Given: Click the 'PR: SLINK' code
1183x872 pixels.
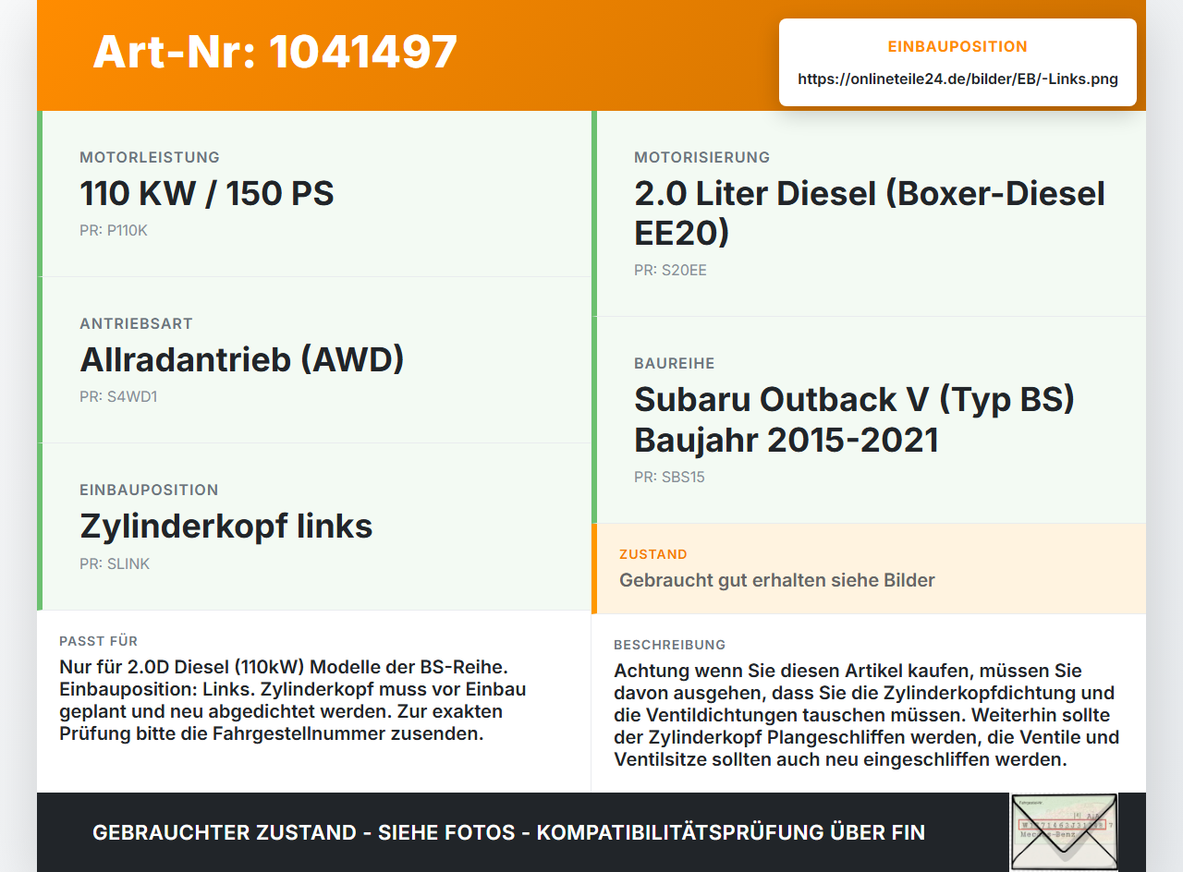Looking at the screenshot, I should (115, 563).
